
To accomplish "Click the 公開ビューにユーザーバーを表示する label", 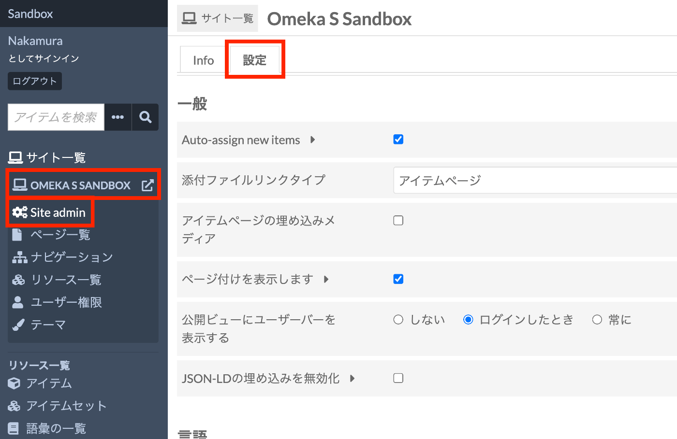I will click(x=259, y=329).
